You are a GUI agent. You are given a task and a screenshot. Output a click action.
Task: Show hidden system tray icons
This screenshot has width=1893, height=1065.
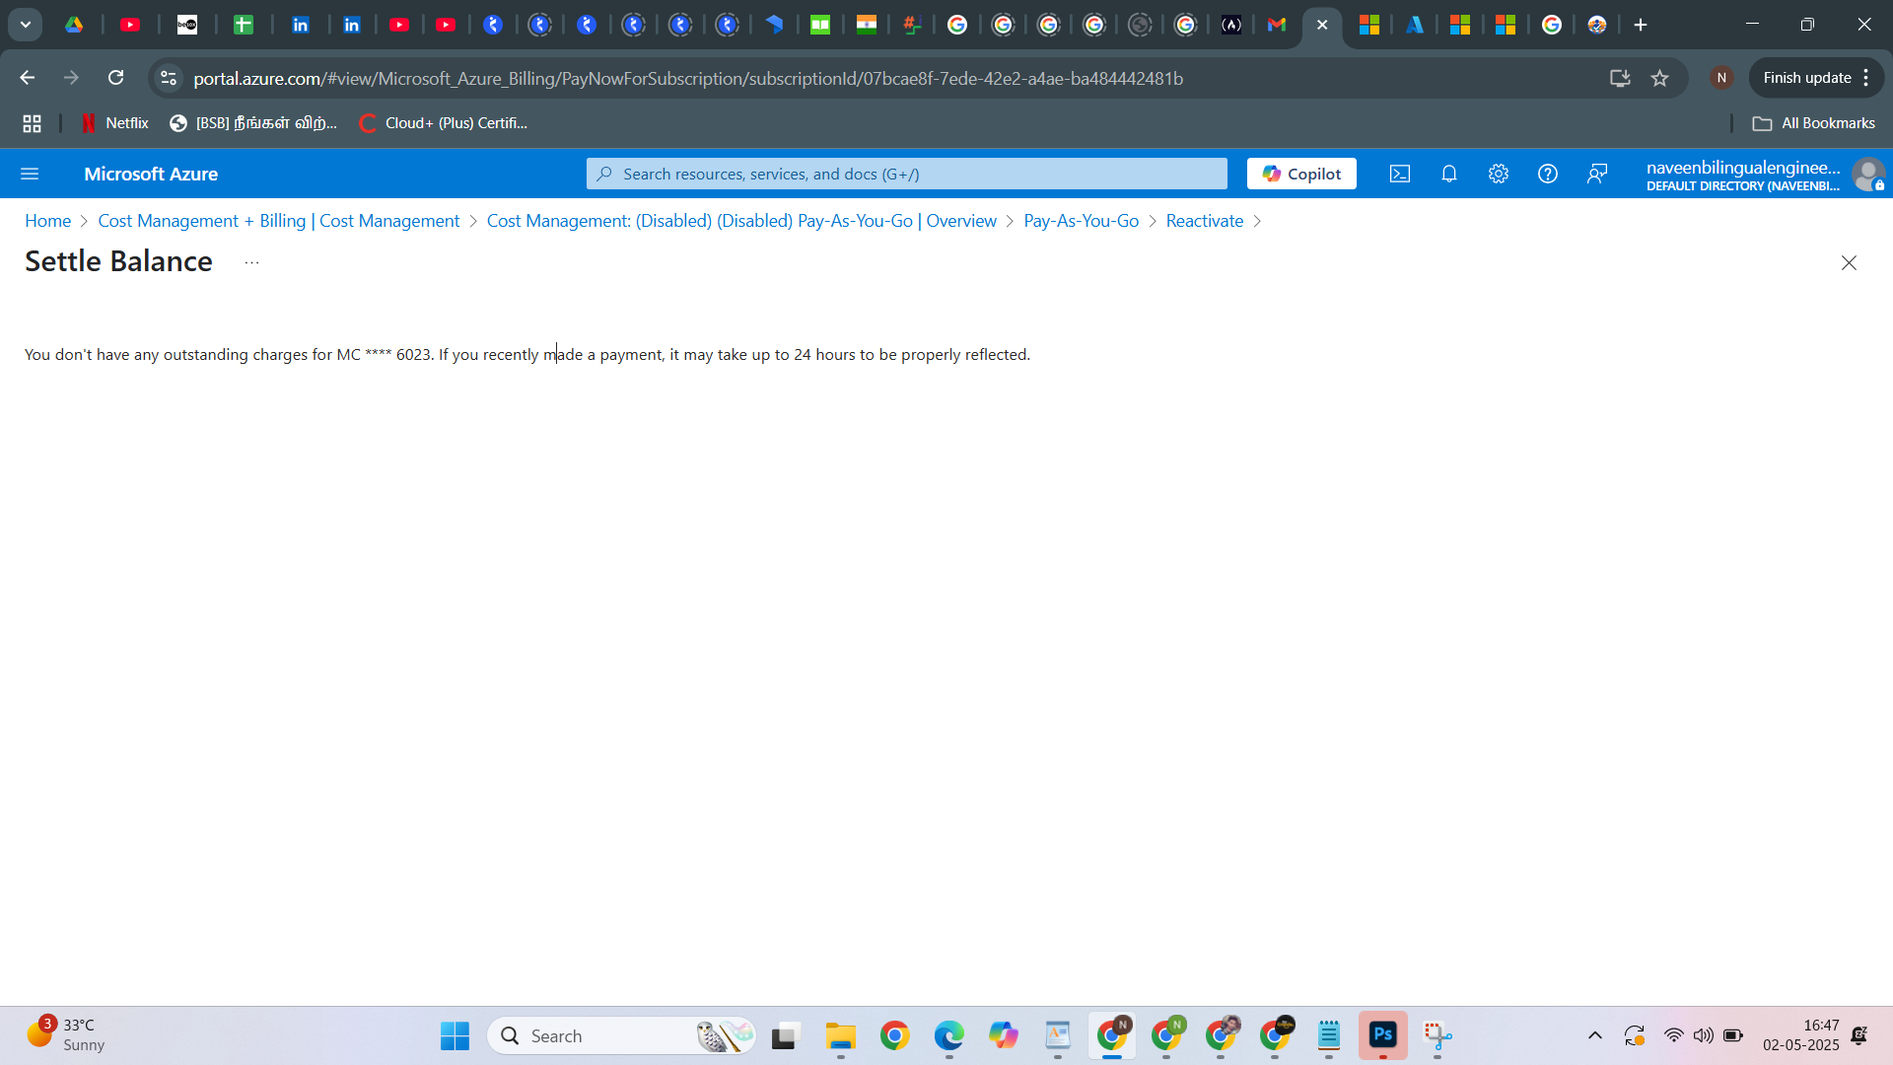point(1594,1035)
